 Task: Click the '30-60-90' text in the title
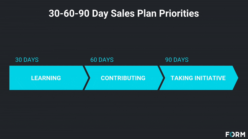tap(69, 13)
